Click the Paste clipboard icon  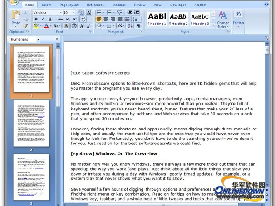[16, 15]
